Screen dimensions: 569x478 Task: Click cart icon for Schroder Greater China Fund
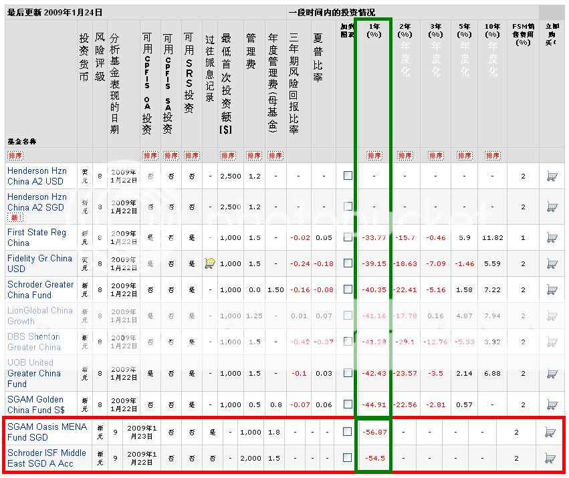552,289
